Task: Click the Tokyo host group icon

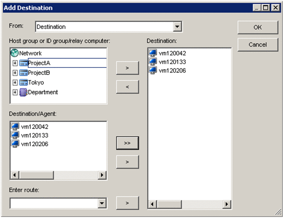Action: [23, 82]
